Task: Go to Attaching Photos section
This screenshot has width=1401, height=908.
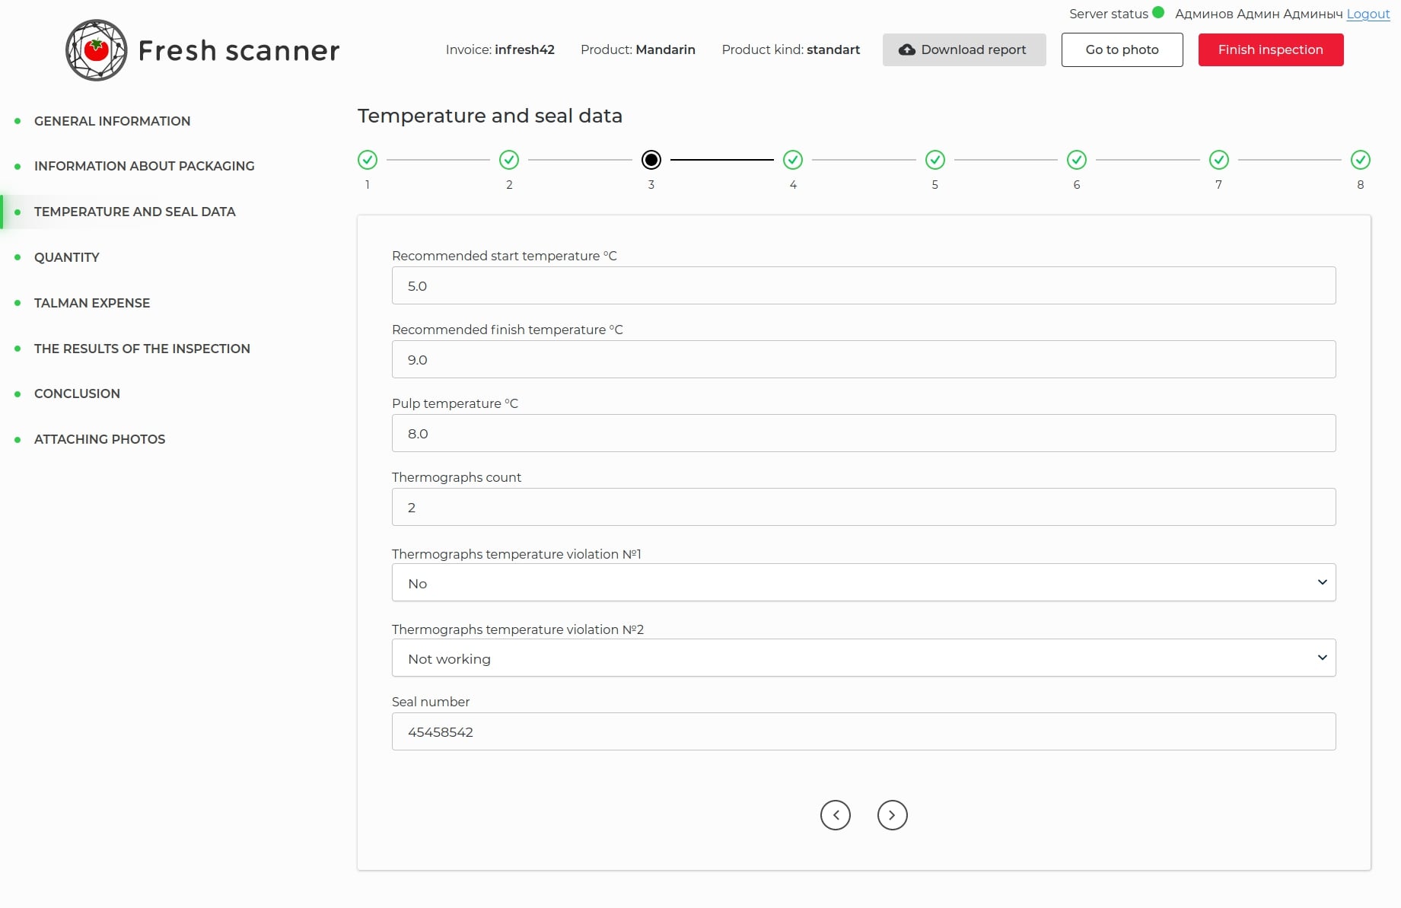Action: 100,439
